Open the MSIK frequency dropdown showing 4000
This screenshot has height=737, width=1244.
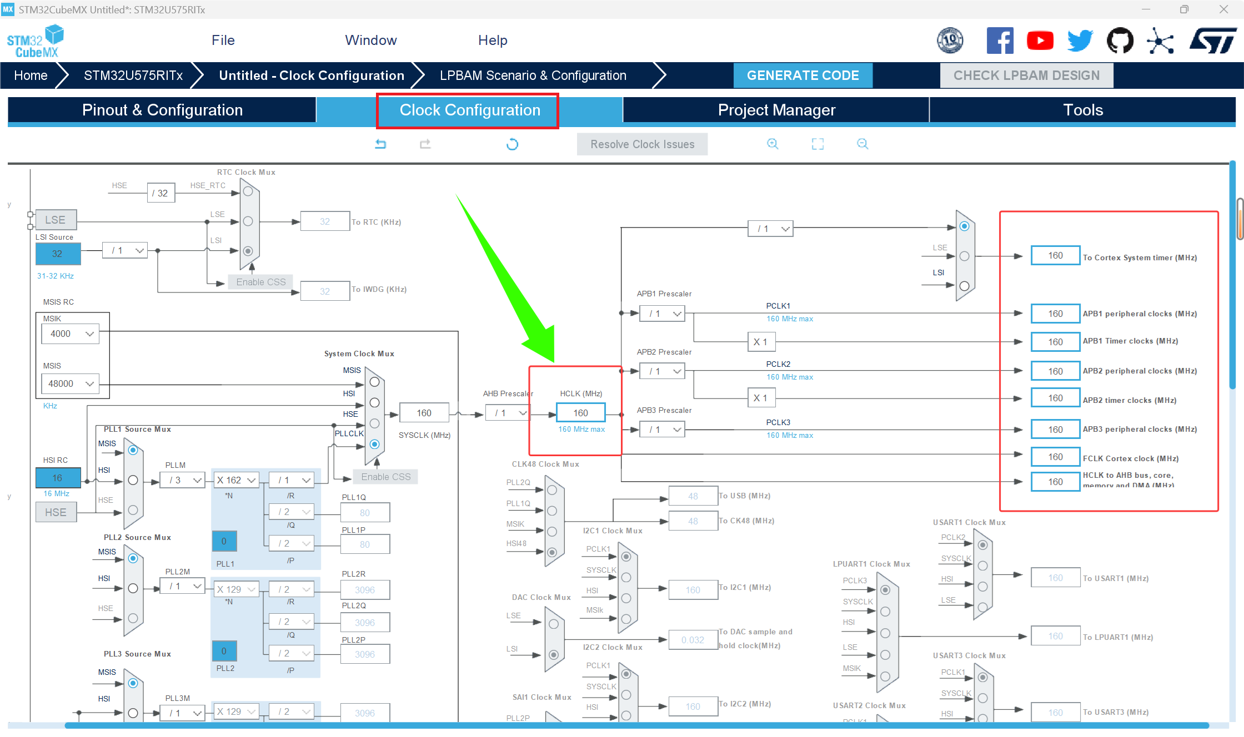(x=71, y=334)
